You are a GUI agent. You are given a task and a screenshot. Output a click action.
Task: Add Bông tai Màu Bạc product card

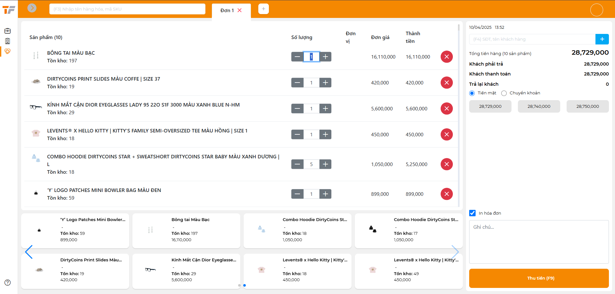(186, 231)
